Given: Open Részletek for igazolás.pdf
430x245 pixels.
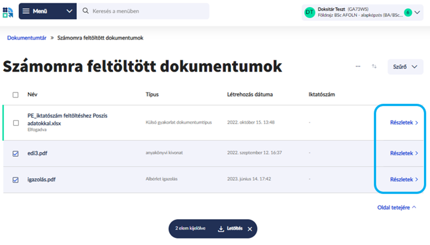Looking at the screenshot, I should (x=404, y=180).
